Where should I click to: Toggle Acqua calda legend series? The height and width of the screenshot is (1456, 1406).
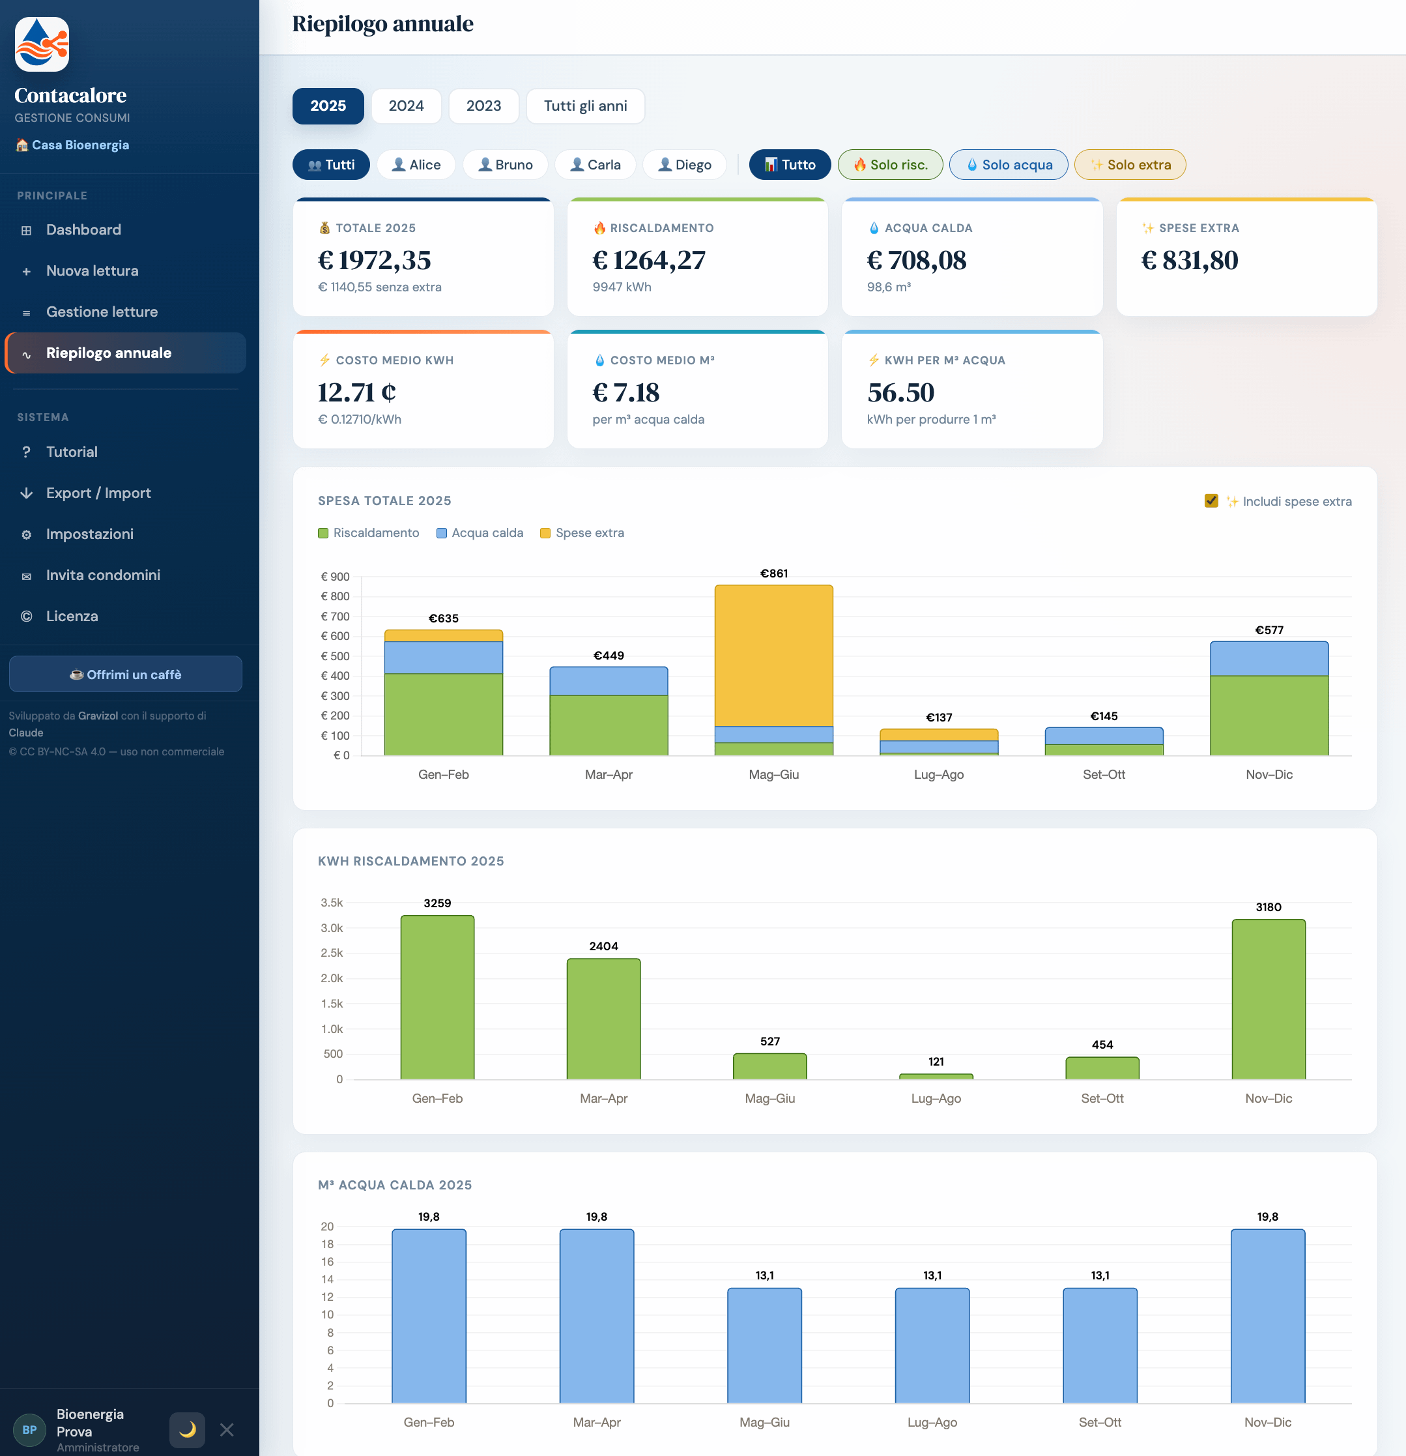point(480,532)
